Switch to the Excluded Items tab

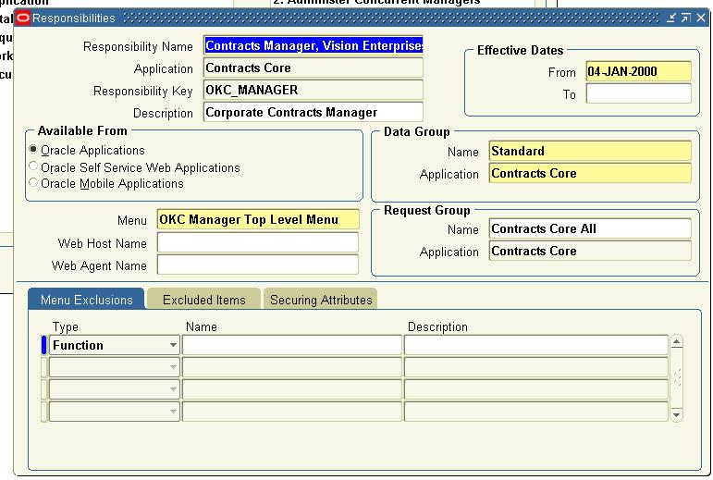(204, 300)
